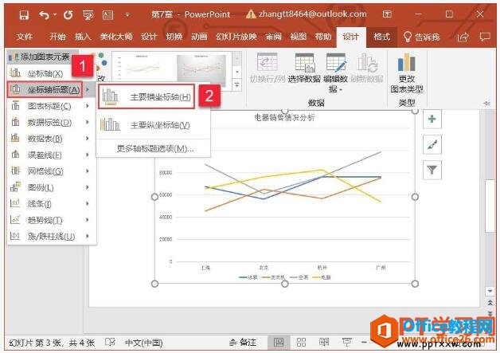Click the 备注 notes button

243,343
